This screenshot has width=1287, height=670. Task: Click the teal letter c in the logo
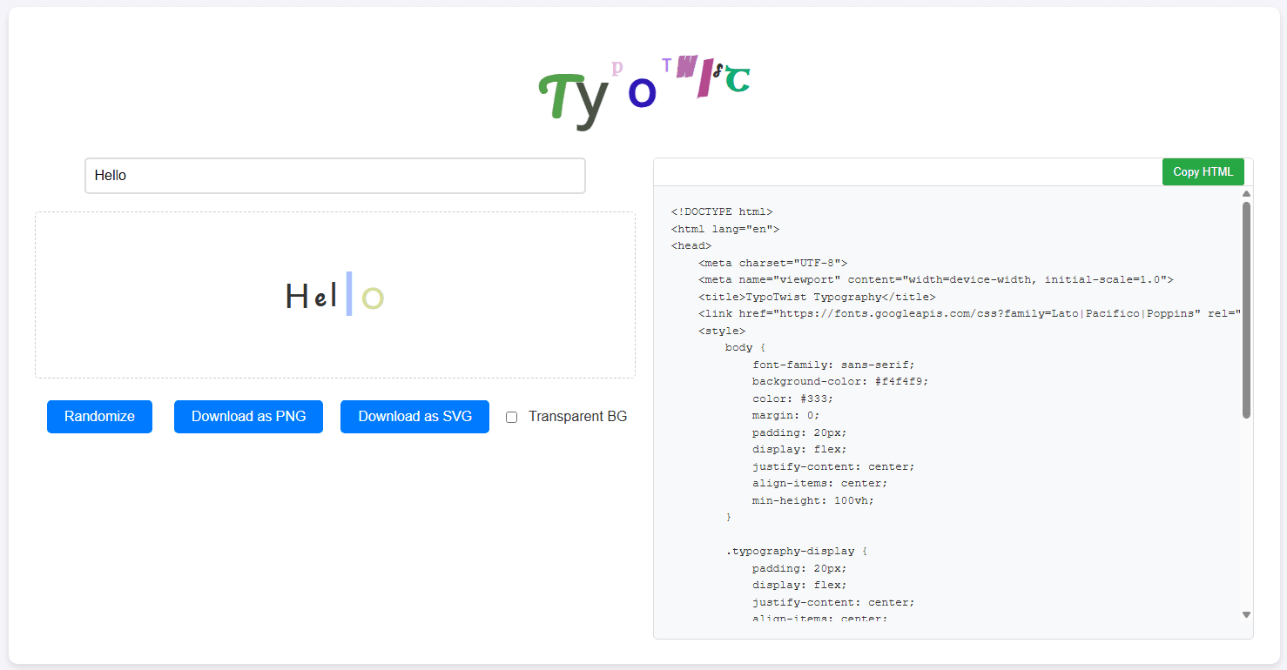(738, 79)
